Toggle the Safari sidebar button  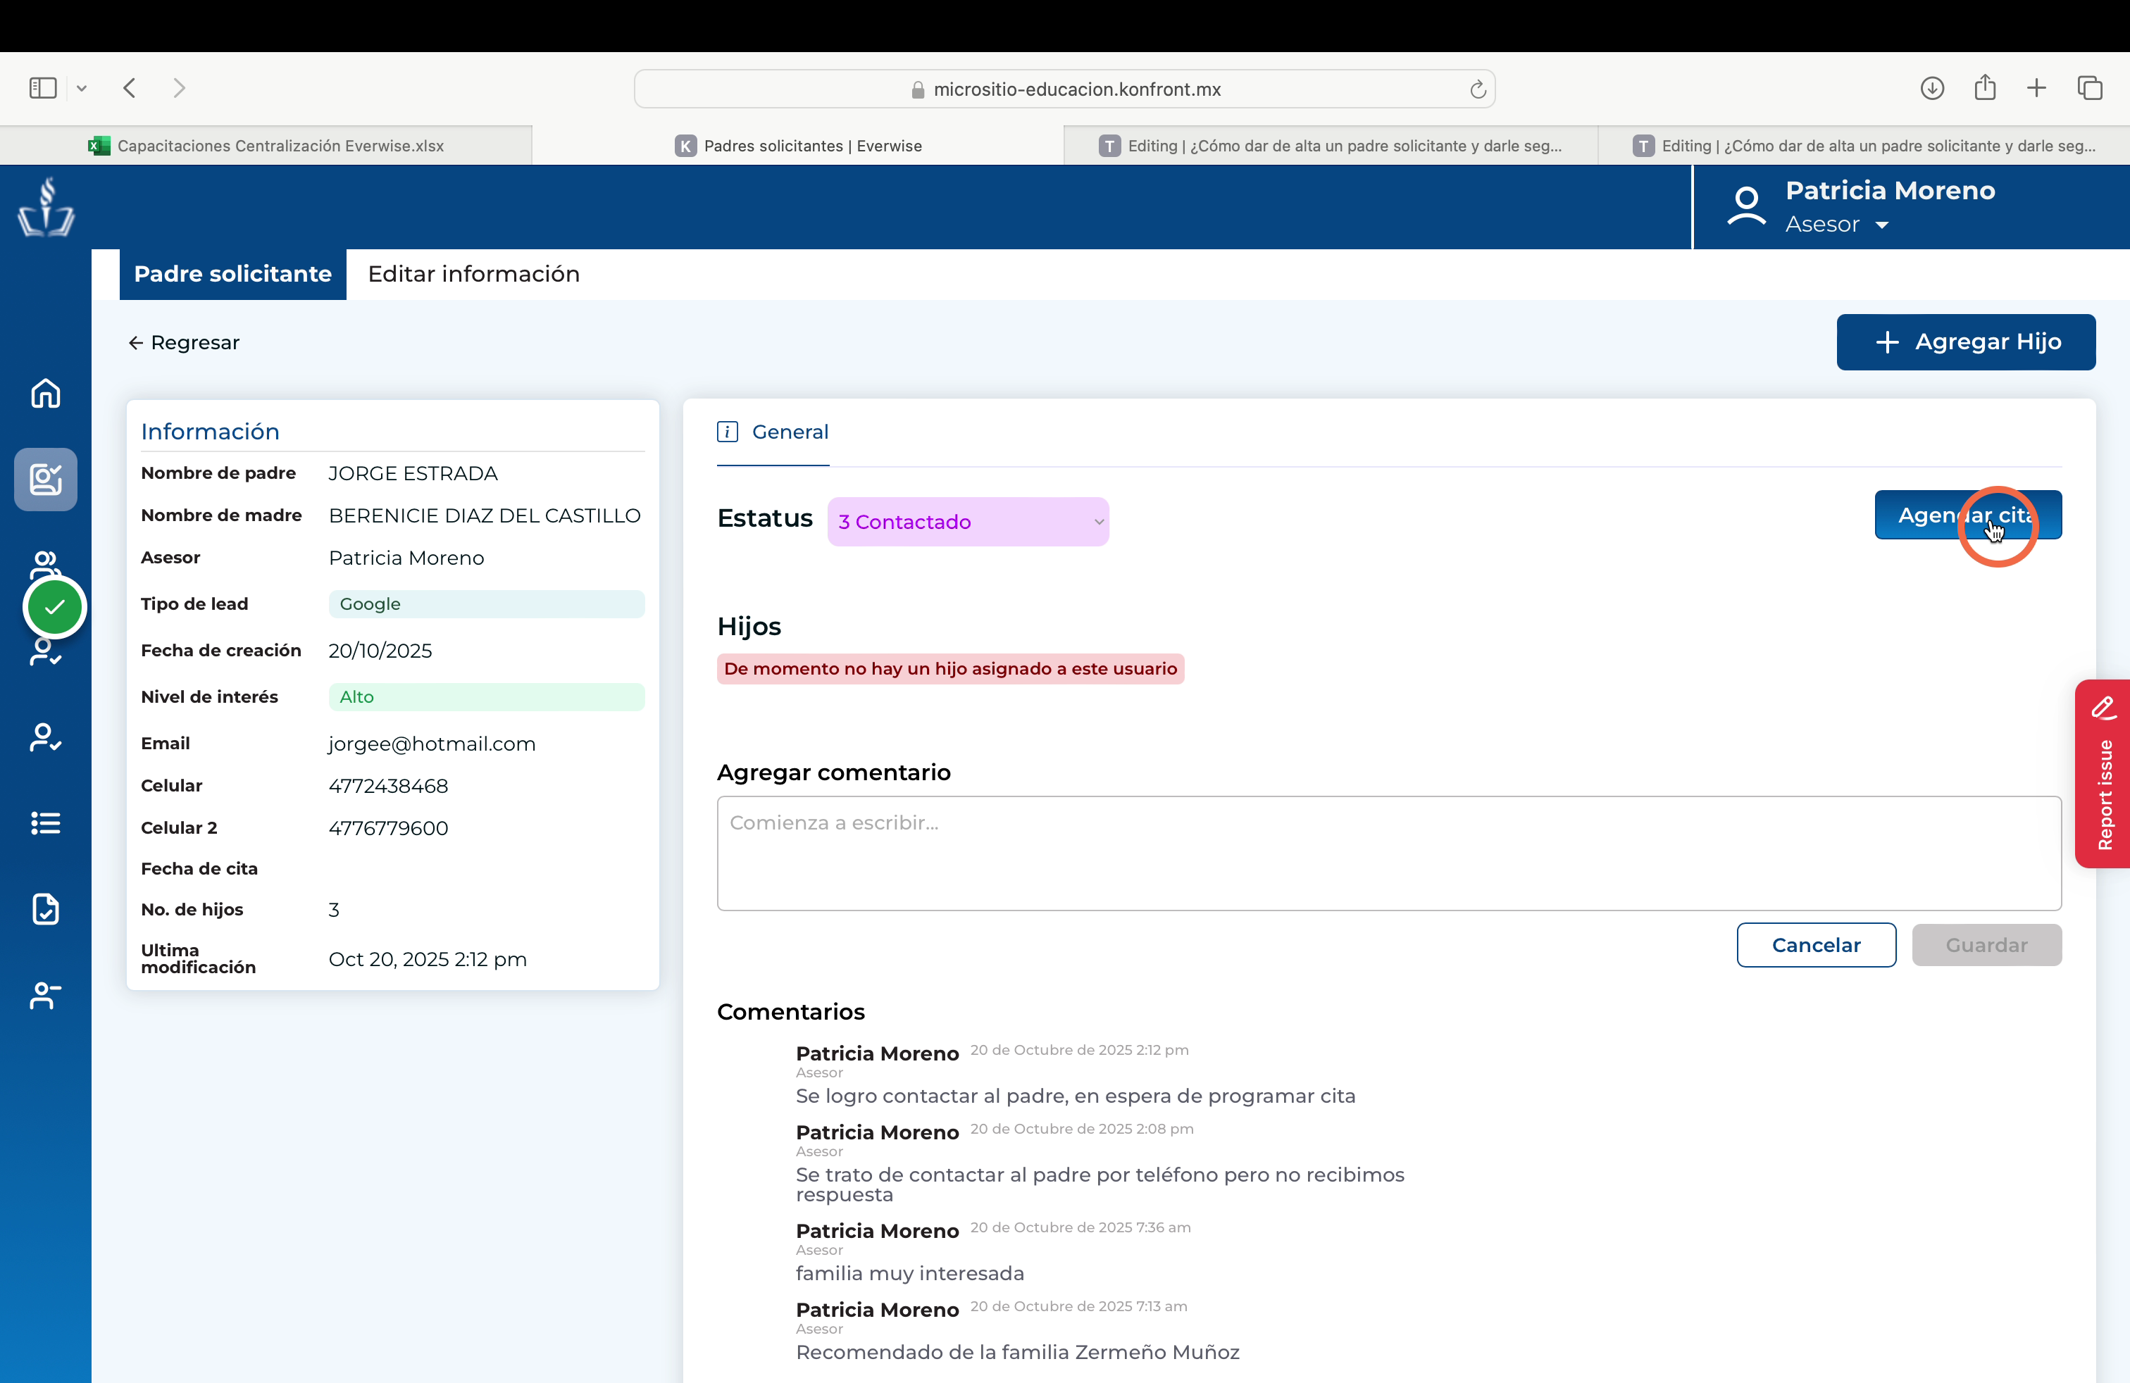click(43, 87)
